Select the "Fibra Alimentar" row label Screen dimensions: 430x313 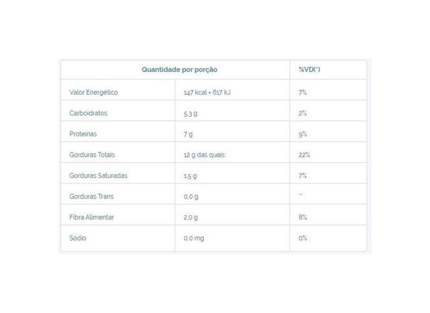(92, 217)
